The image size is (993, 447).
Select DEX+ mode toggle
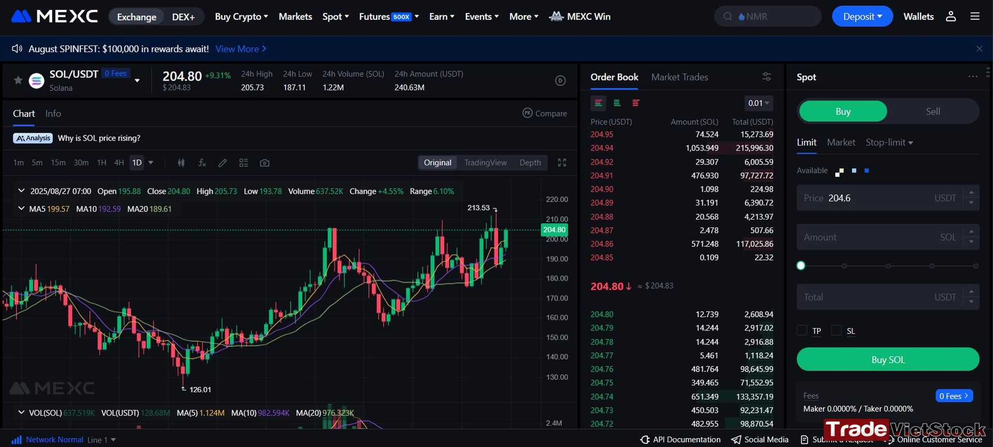click(x=184, y=17)
